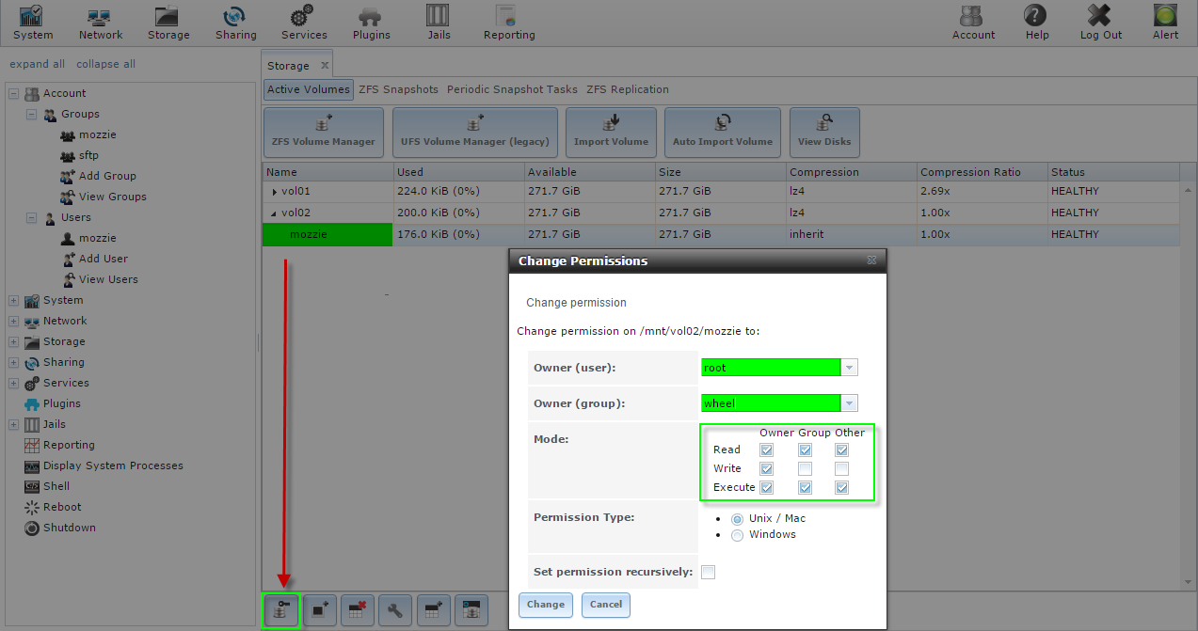Click the Edit Options wrench icon
Screen dimensions: 1198x631
point(395,610)
